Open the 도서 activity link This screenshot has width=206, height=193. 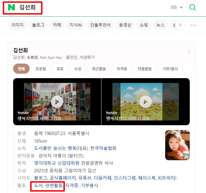(x=38, y=185)
